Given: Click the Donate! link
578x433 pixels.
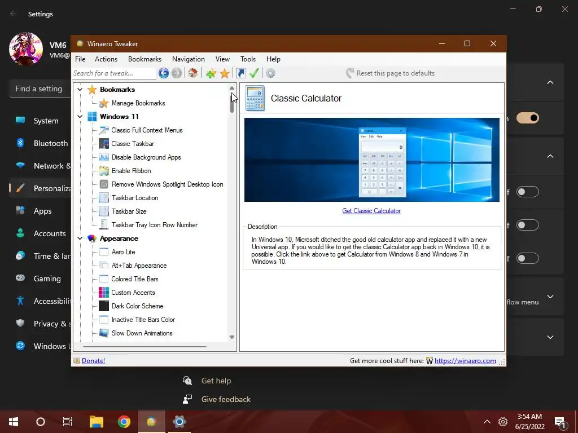Looking at the screenshot, I should pyautogui.click(x=93, y=361).
